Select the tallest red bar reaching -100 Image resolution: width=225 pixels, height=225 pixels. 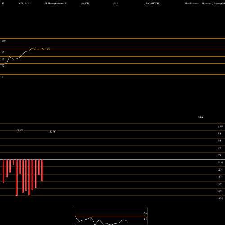[x=17, y=178]
